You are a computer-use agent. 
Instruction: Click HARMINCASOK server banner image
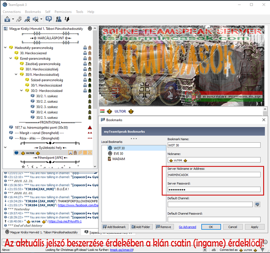(181, 66)
